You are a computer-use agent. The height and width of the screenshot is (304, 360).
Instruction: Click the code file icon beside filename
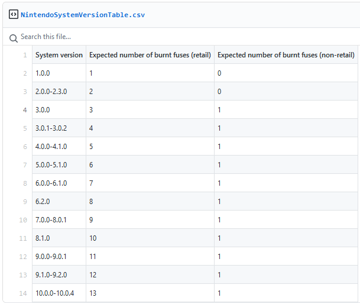(14, 14)
